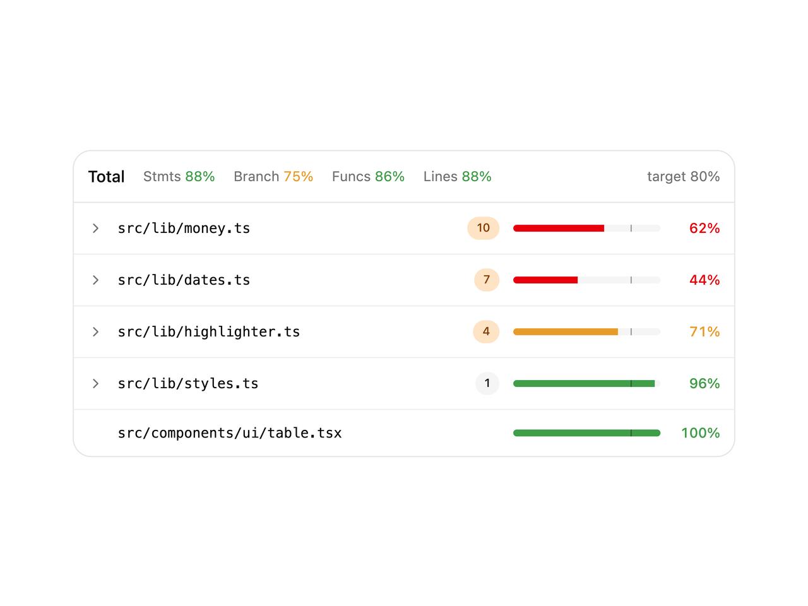This screenshot has width=808, height=606.
Task: Click the green coverage bar for styles.ts
Action: pyautogui.click(x=584, y=384)
